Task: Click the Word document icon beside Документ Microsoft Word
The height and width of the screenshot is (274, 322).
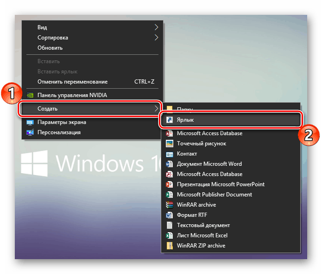Action: [x=170, y=164]
